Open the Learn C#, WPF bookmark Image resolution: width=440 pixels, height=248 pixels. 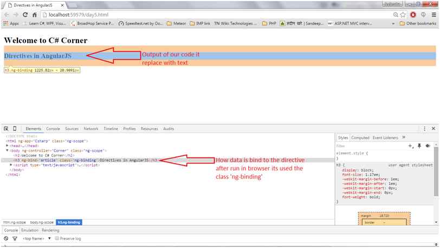pos(44,24)
